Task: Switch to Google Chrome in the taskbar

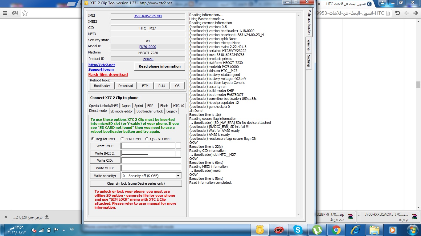Action: (336, 230)
